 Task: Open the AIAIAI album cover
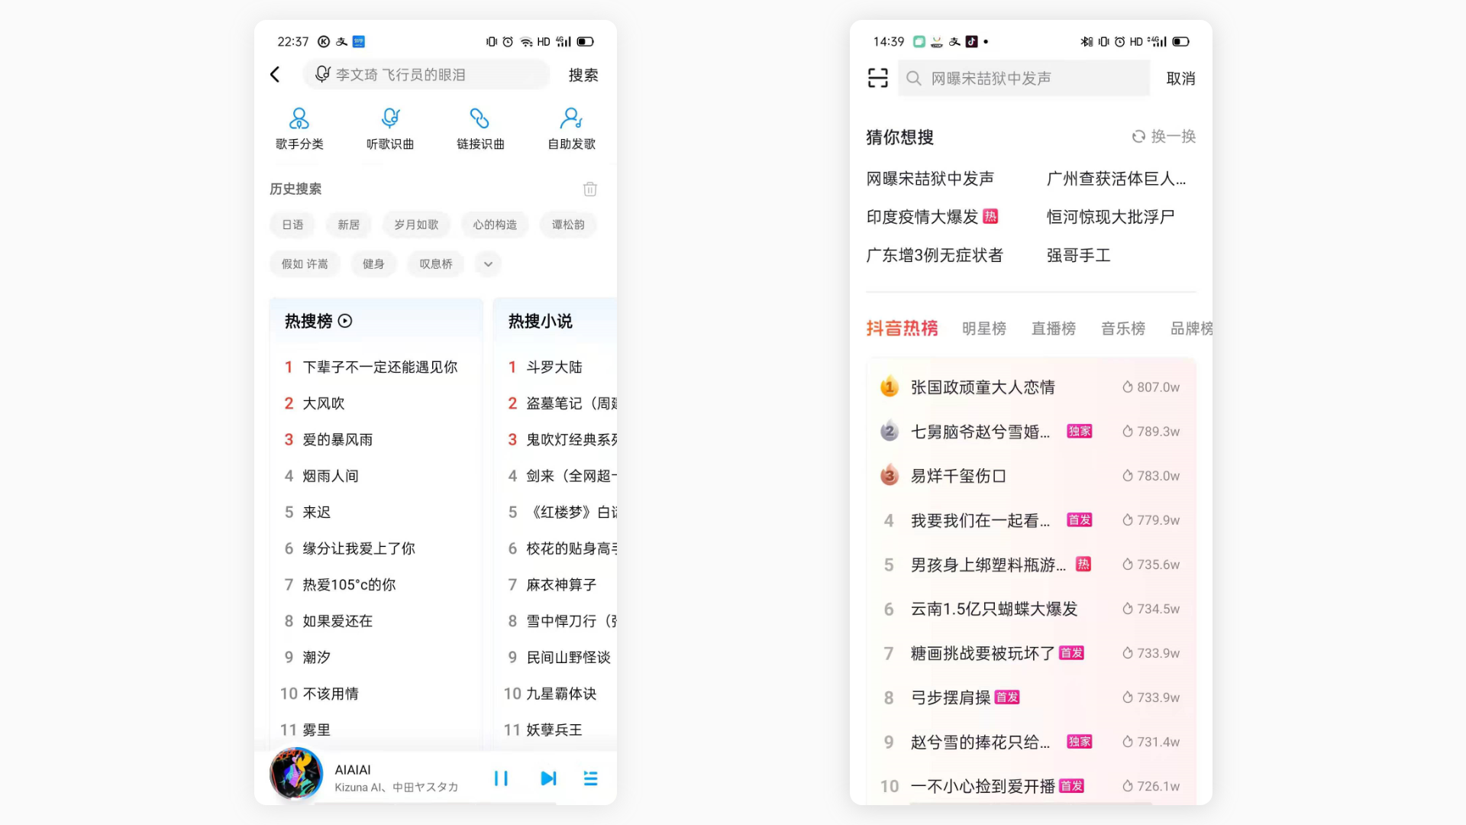point(296,774)
